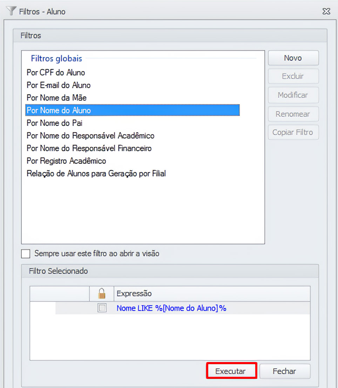
Task: Select 'Por CPF do Aluno' filter
Action: click(x=56, y=73)
